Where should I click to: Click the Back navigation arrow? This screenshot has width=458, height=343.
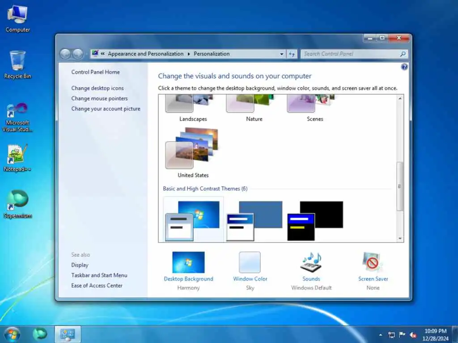click(65, 54)
